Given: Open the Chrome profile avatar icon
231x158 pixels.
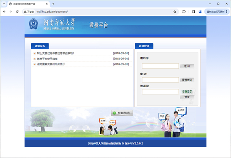Looking at the screenshot, I should point(200,12).
